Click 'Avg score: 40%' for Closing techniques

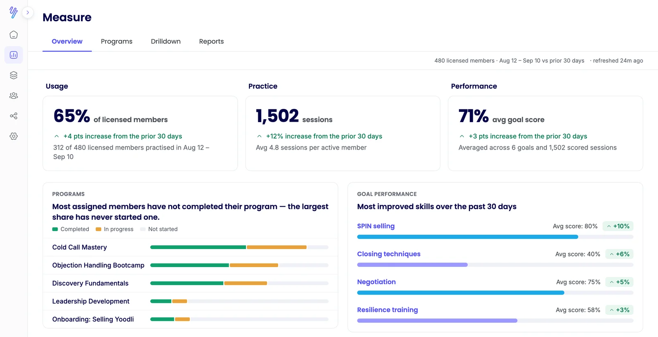577,254
